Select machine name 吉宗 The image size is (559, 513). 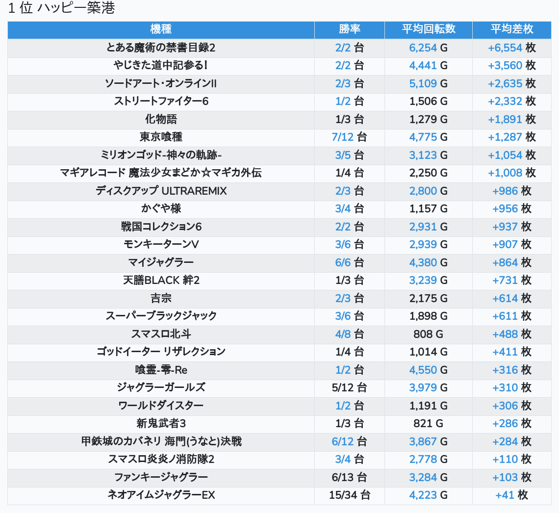pyautogui.click(x=161, y=298)
